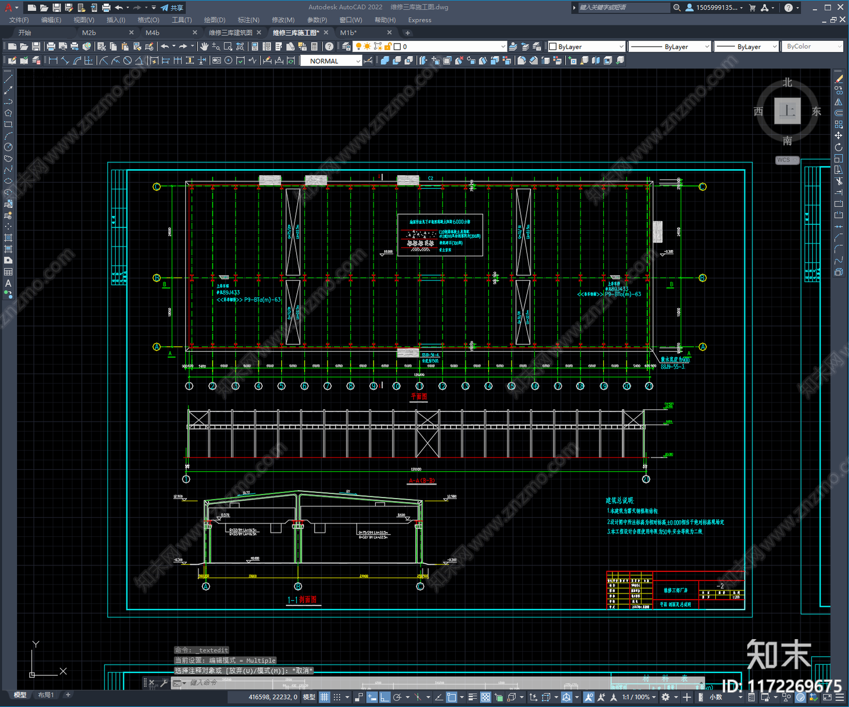Click the search magnifier icon in title bar
Viewport: 849px width, 707px height.
[677, 8]
